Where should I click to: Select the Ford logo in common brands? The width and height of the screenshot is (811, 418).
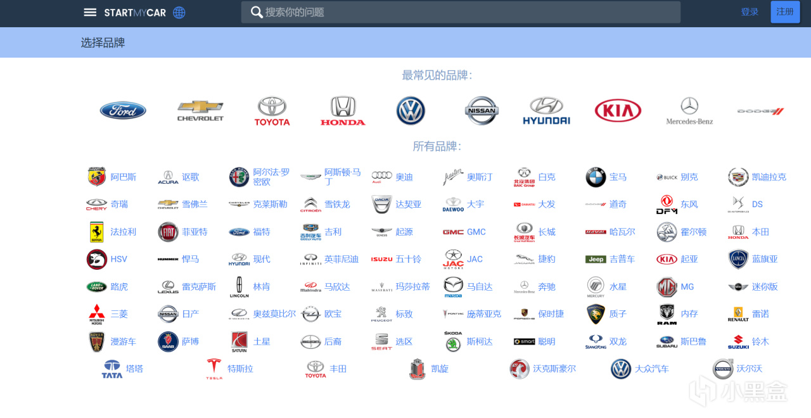(x=123, y=111)
